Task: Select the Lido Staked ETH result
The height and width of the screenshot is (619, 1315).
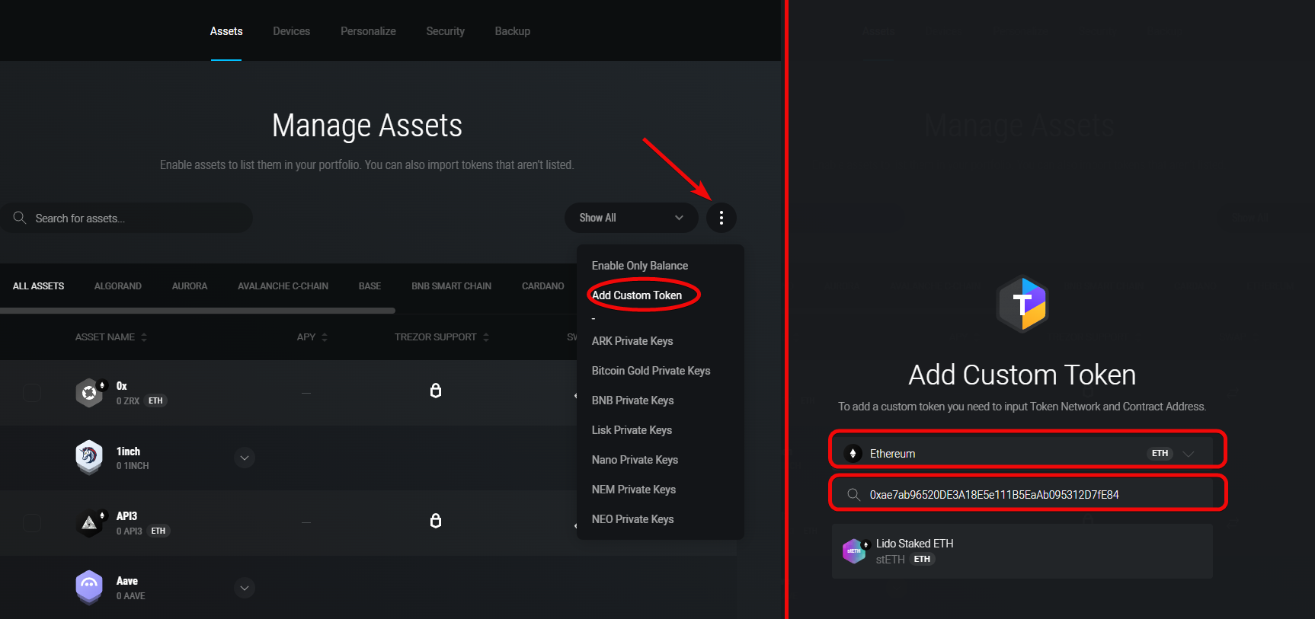Action: (1022, 551)
